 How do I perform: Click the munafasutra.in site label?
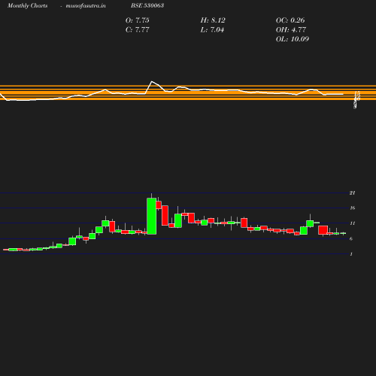(86, 5)
